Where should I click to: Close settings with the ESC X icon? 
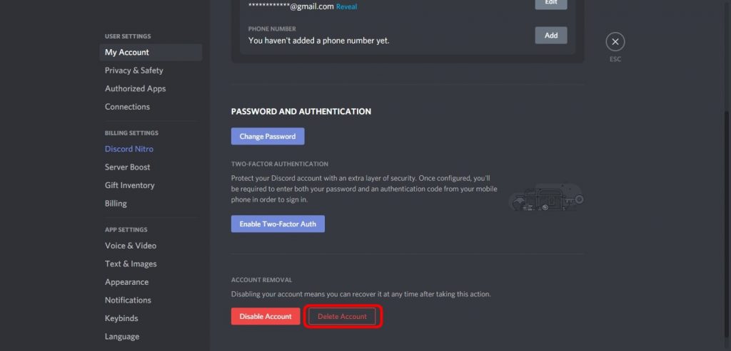(615, 42)
